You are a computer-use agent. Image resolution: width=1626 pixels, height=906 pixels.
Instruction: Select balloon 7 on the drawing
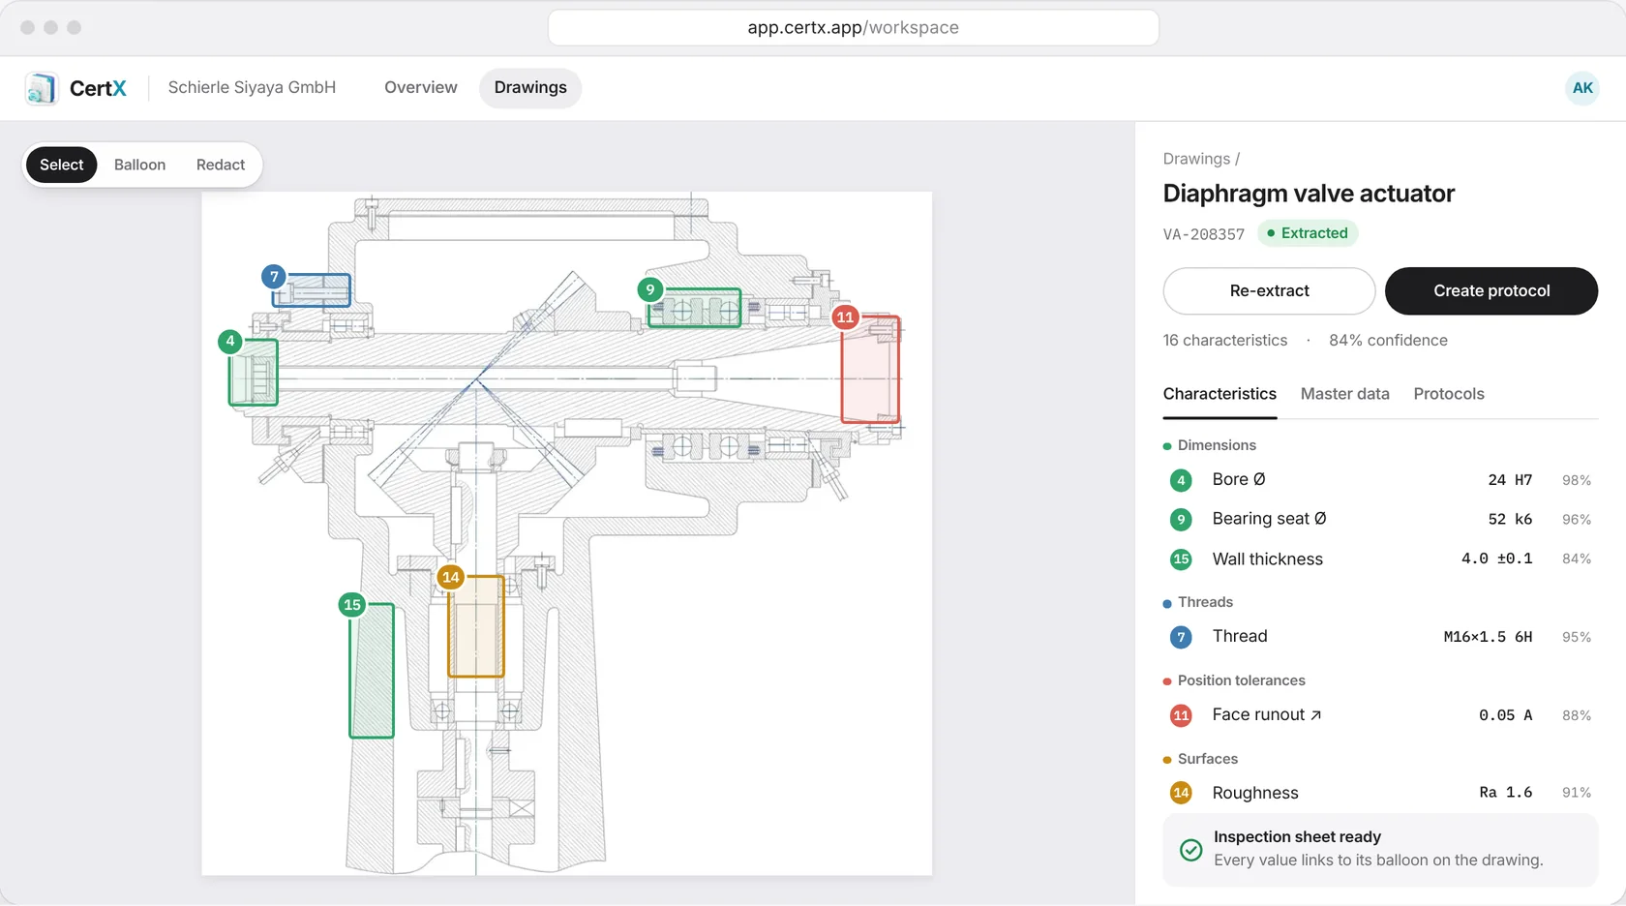[x=274, y=277]
